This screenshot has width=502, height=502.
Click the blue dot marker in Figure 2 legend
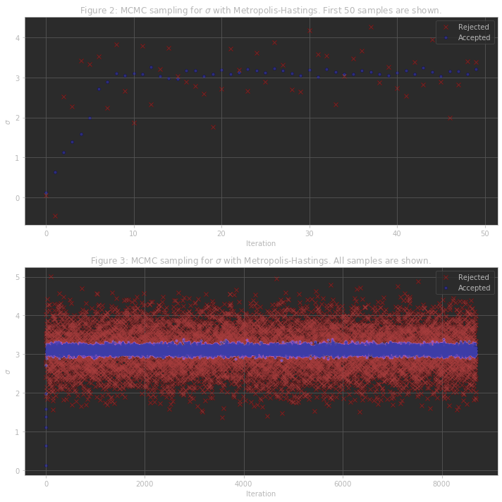(x=446, y=37)
